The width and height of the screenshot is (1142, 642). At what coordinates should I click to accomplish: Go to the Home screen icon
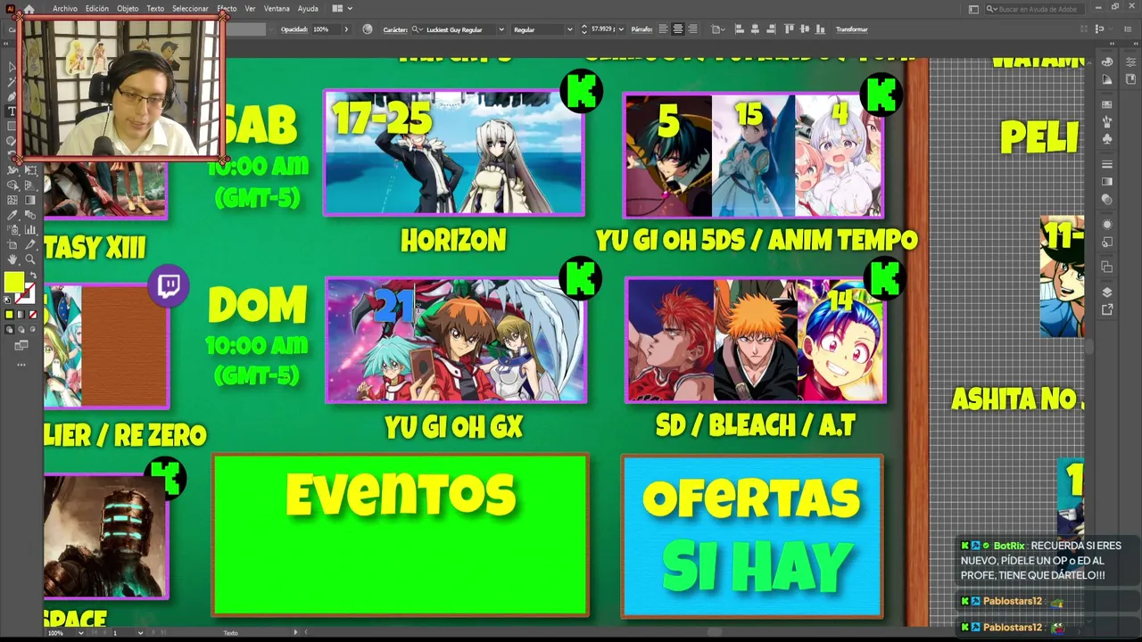click(29, 8)
